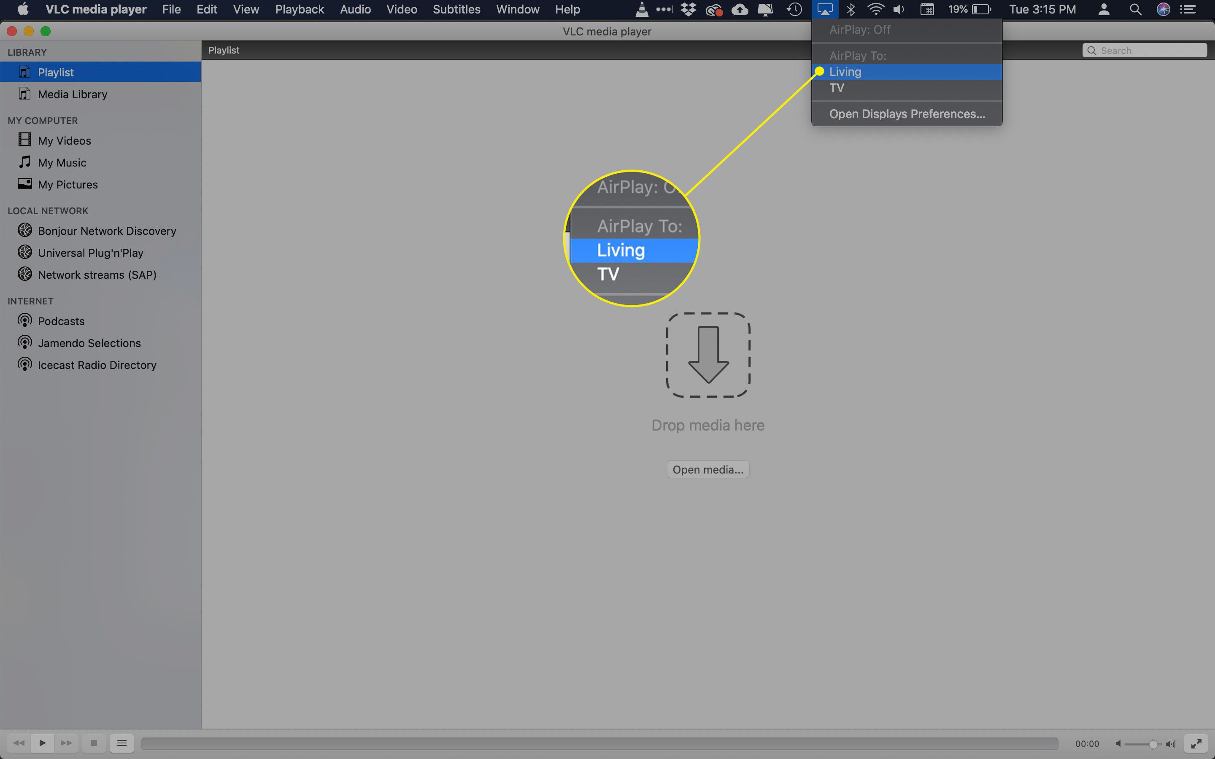Viewport: 1215px width, 759px height.
Task: Click the playback position seek bar
Action: coord(599,743)
